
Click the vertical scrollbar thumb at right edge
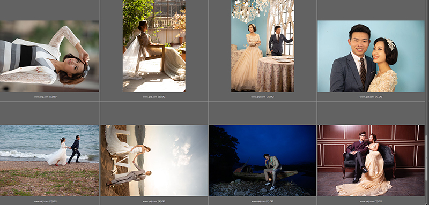(x=427, y=158)
